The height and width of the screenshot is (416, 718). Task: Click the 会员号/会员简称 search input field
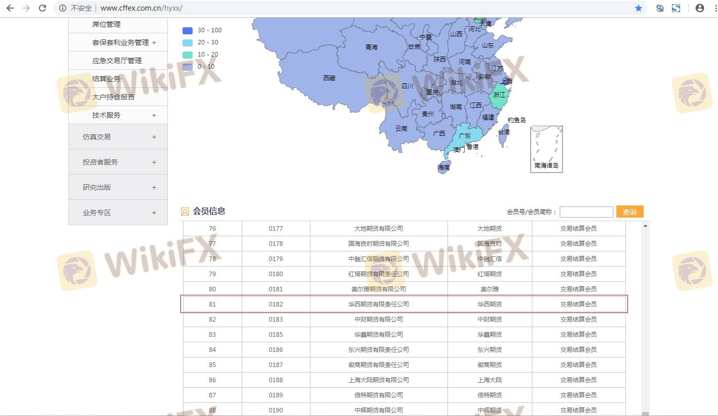point(586,212)
